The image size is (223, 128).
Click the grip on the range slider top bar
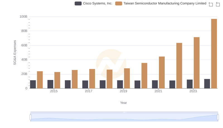tap(124, 112)
